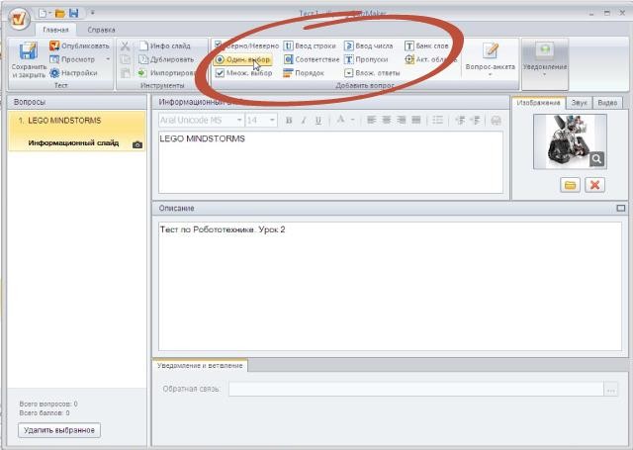Image resolution: width=633 pixels, height=450 pixels.
Task: Align text left
Action: (x=372, y=120)
